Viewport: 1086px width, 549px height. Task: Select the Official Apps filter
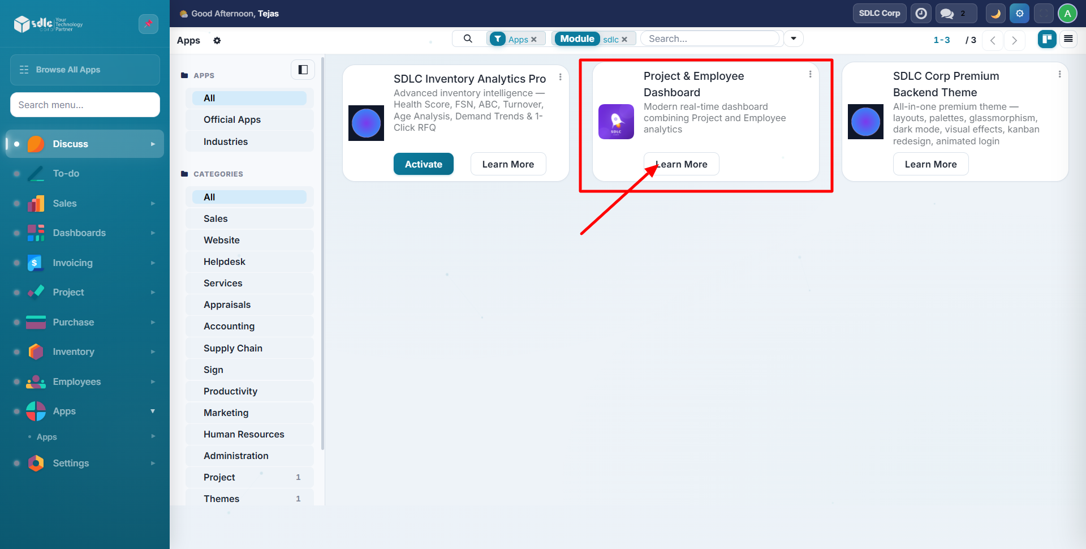click(232, 119)
